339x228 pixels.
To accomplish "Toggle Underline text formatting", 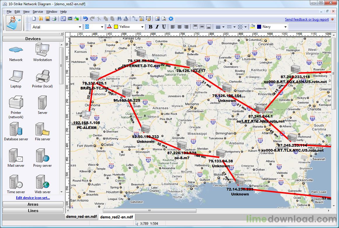I will click(x=164, y=27).
